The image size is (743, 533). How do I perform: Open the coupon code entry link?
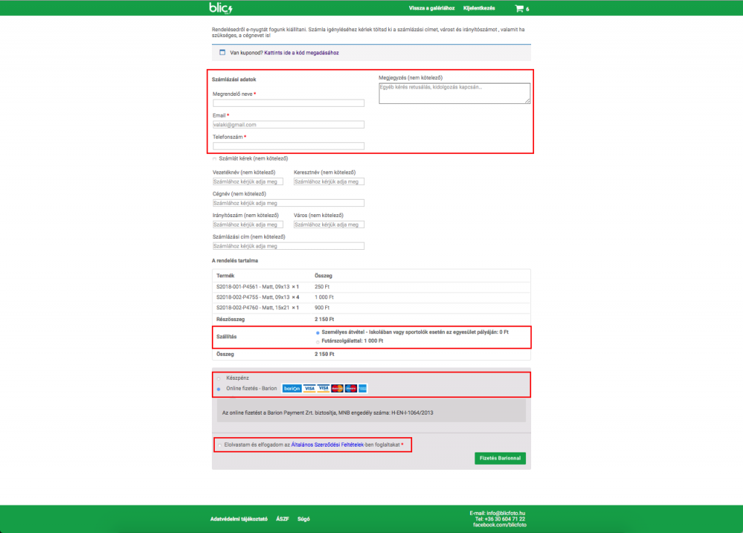(302, 52)
